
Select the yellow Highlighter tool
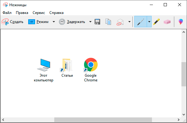coord(157,22)
